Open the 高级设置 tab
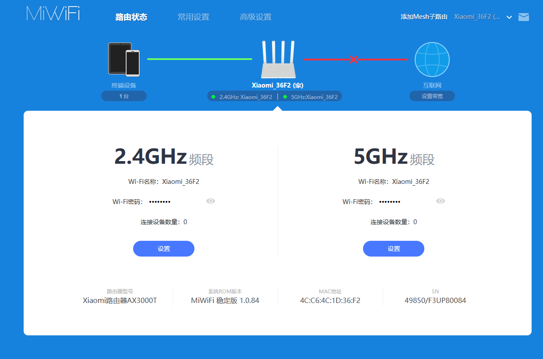This screenshot has width=543, height=359. coord(256,17)
